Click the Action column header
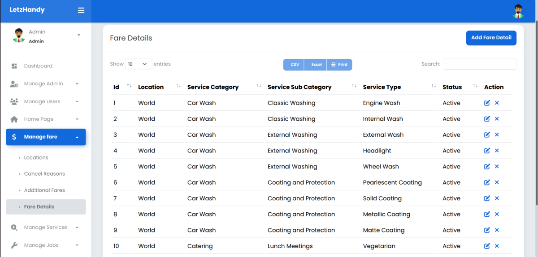The width and height of the screenshot is (538, 257). pos(494,87)
